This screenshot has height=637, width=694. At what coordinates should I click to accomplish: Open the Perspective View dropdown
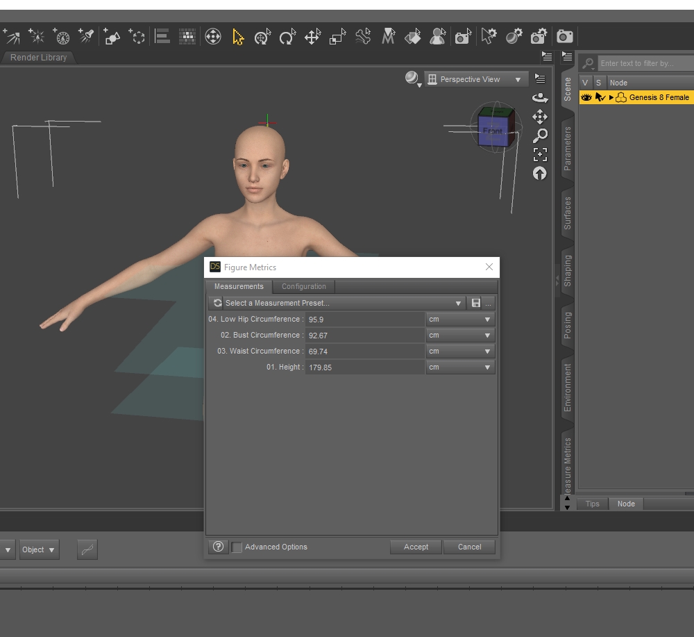[475, 79]
